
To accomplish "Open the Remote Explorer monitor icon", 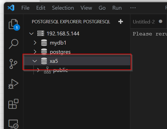I will [13, 124].
